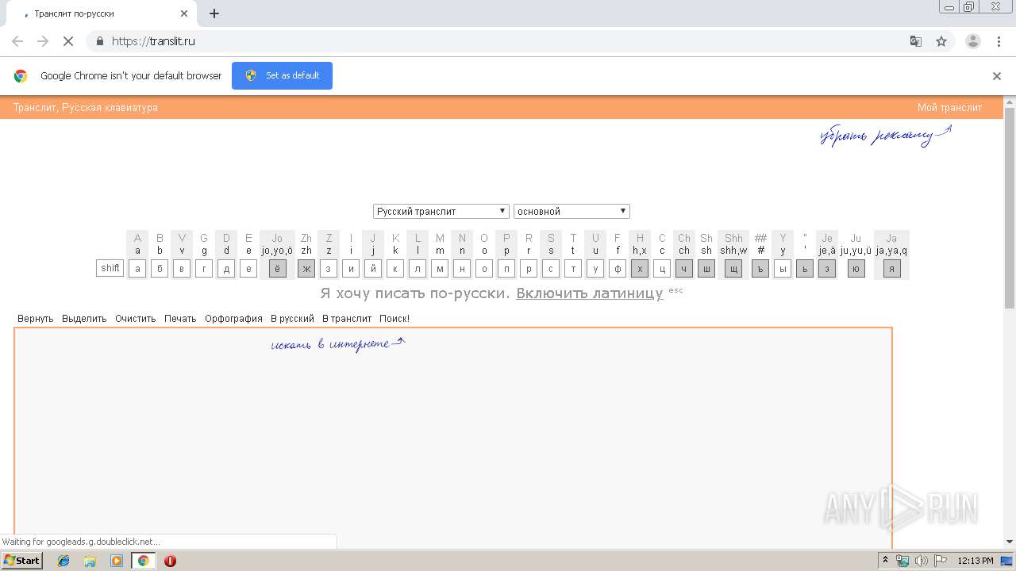Click the Cyrillic 'й' virtual key
1016x571 pixels.
pyautogui.click(x=373, y=268)
